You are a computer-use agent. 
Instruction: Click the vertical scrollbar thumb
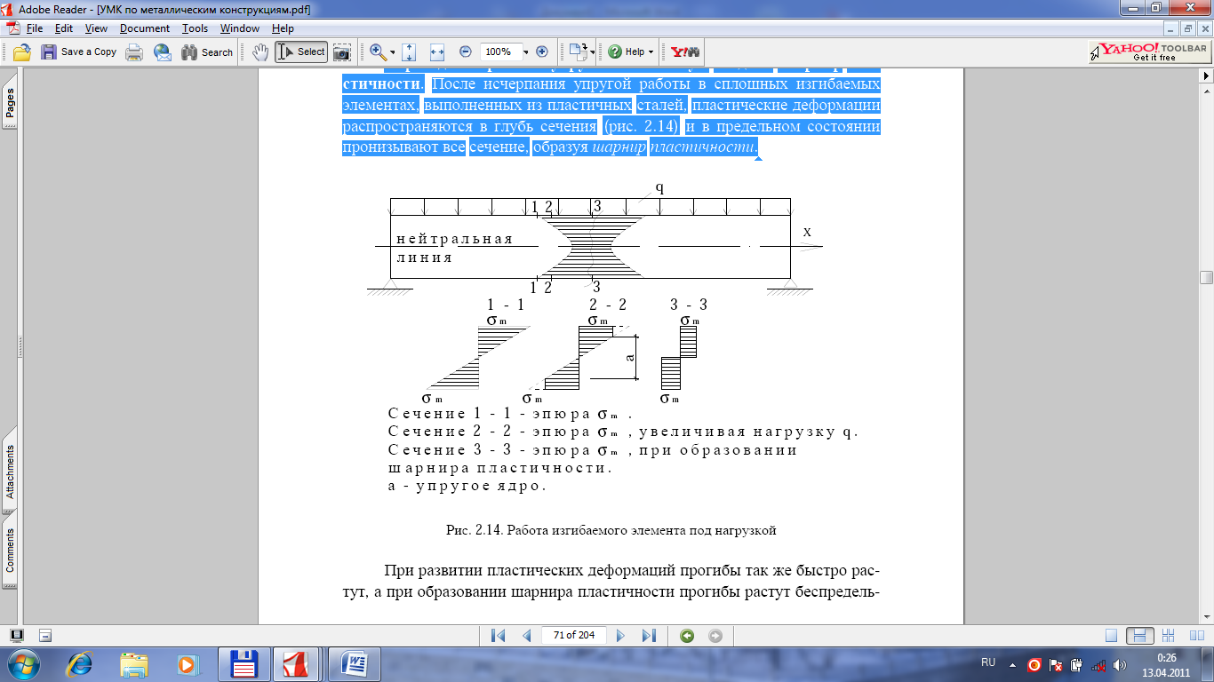click(1206, 277)
